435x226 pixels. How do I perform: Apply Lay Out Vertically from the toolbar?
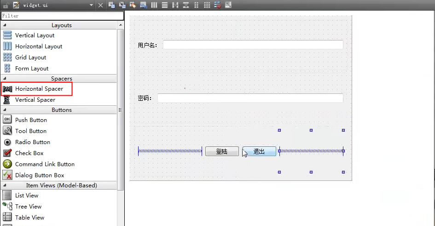(x=164, y=5)
